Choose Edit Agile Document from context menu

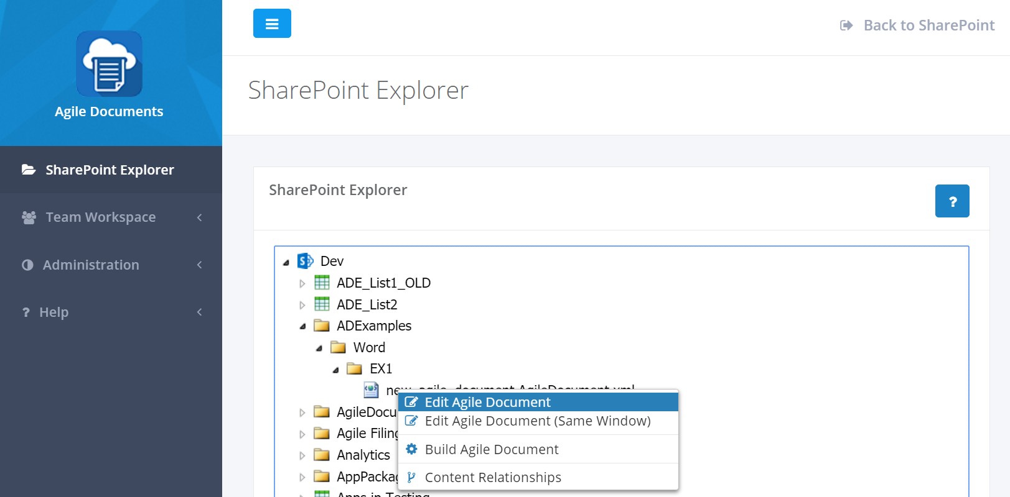pyautogui.click(x=538, y=402)
